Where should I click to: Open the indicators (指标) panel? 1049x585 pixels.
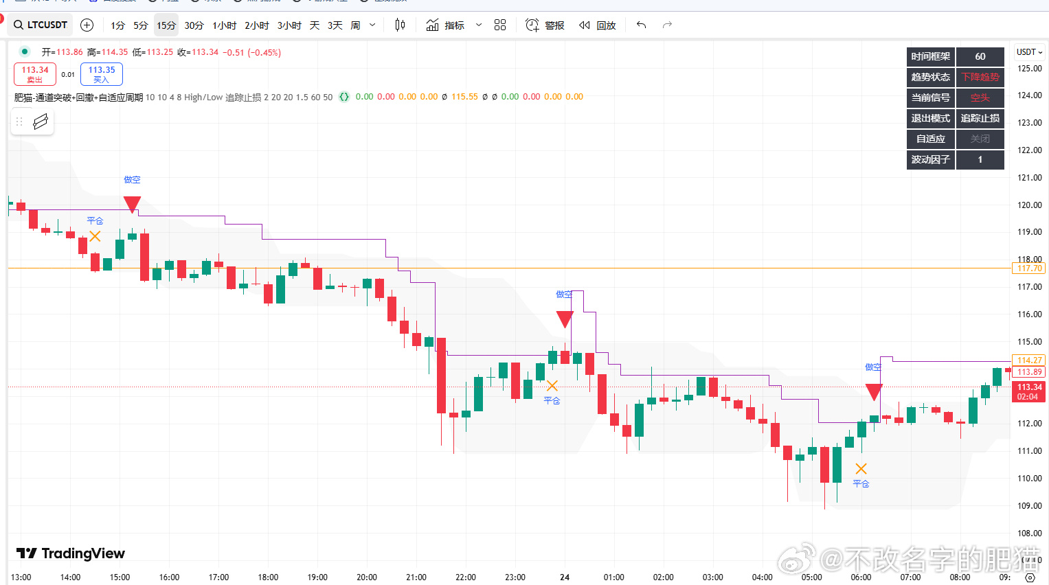point(445,25)
